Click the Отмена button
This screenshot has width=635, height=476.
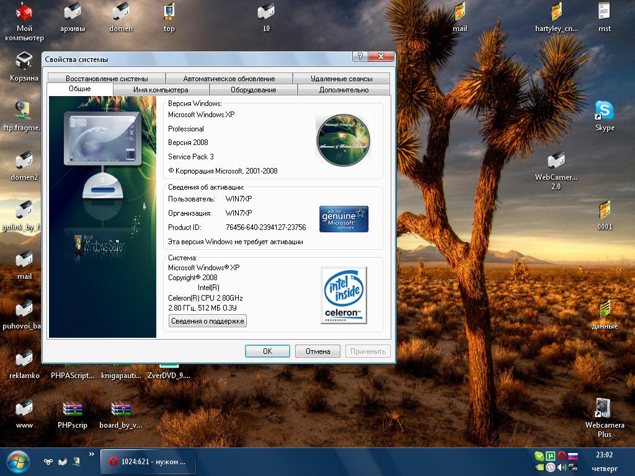pyautogui.click(x=317, y=351)
